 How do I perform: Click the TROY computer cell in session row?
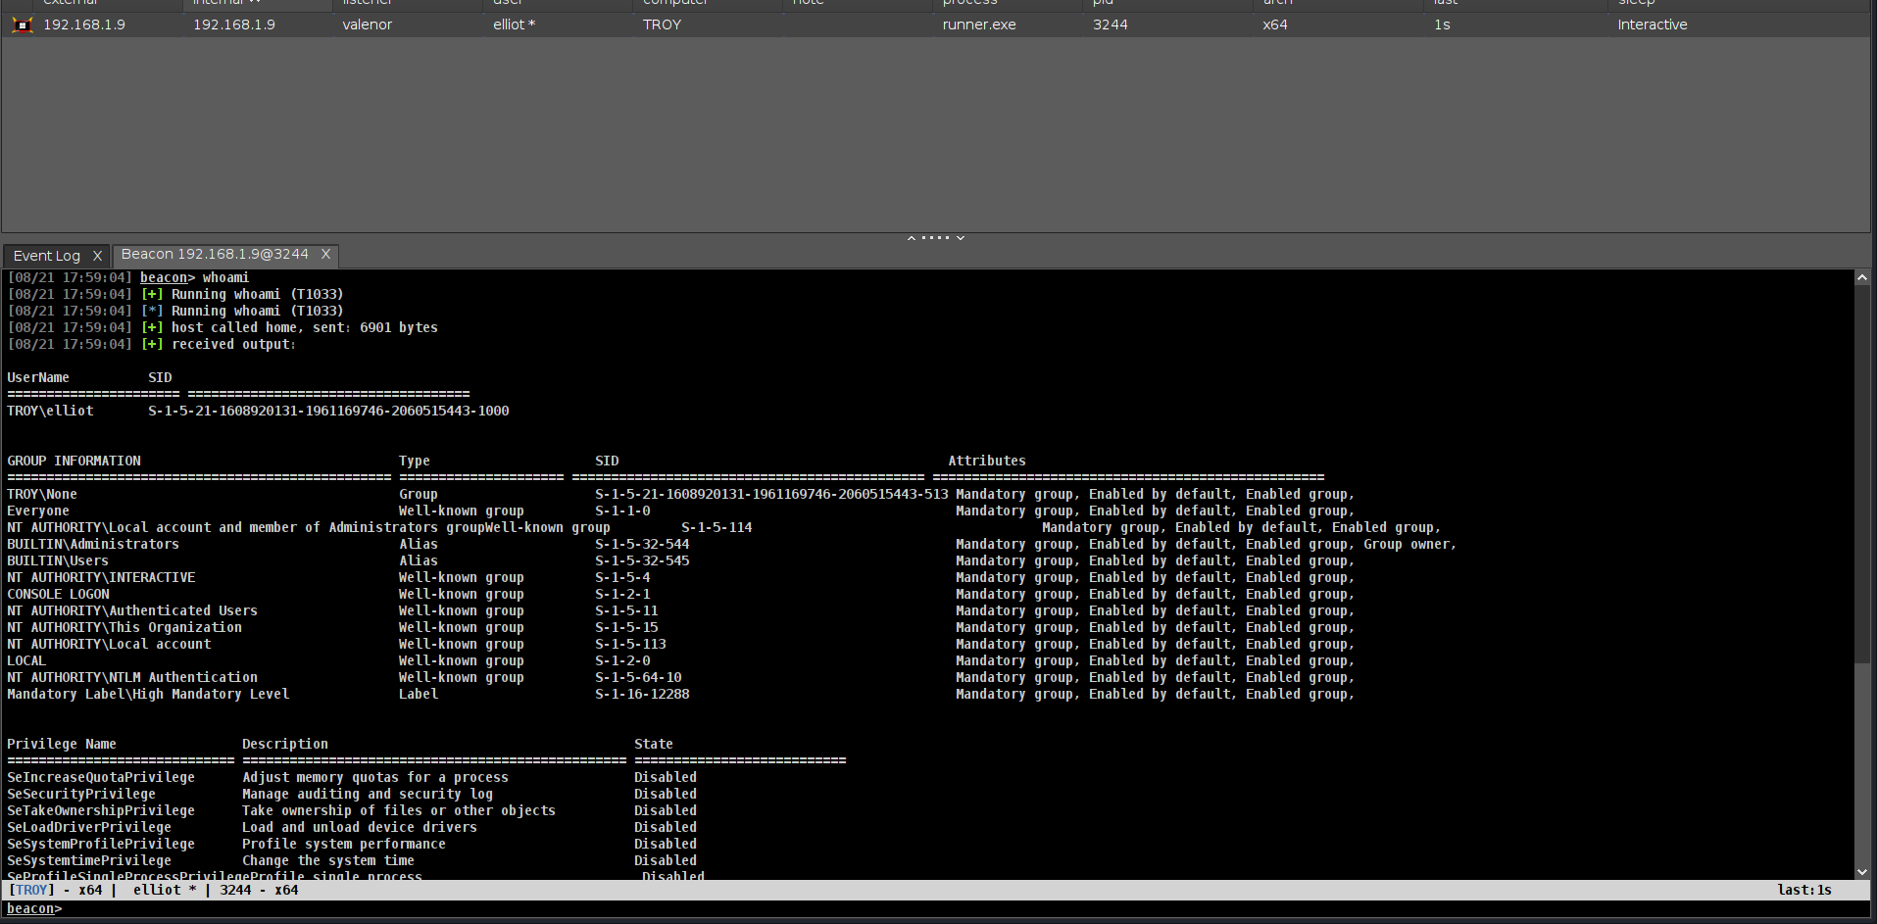pyautogui.click(x=662, y=24)
